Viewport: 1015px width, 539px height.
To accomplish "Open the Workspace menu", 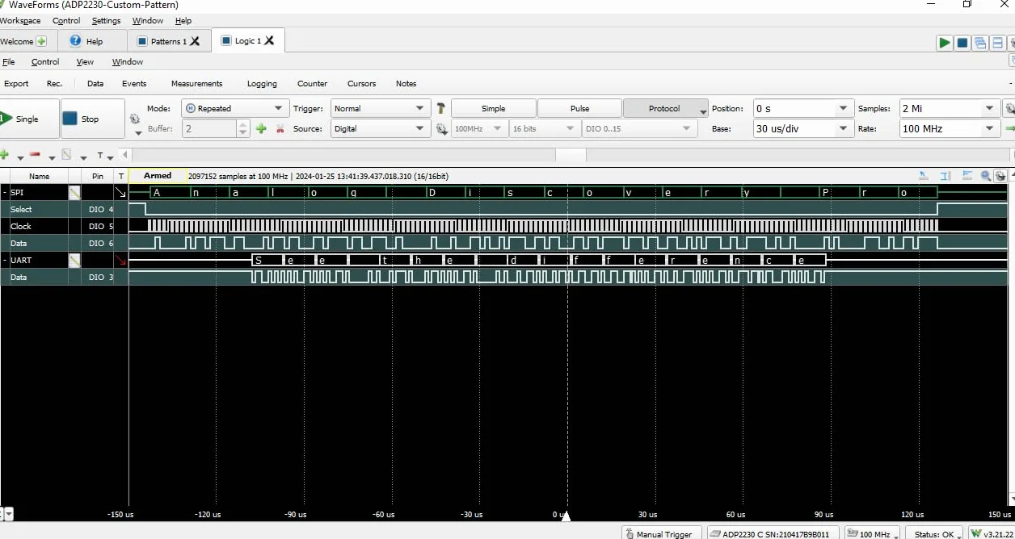I will 20,21.
